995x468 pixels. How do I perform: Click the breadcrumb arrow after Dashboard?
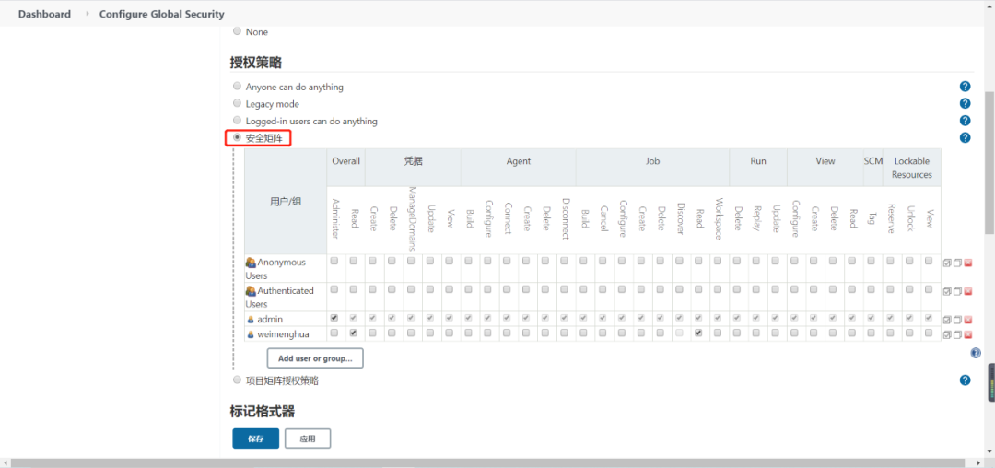point(87,13)
